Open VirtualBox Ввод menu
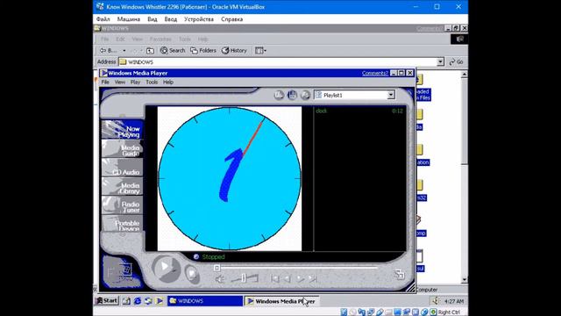The width and height of the screenshot is (561, 316). [171, 19]
